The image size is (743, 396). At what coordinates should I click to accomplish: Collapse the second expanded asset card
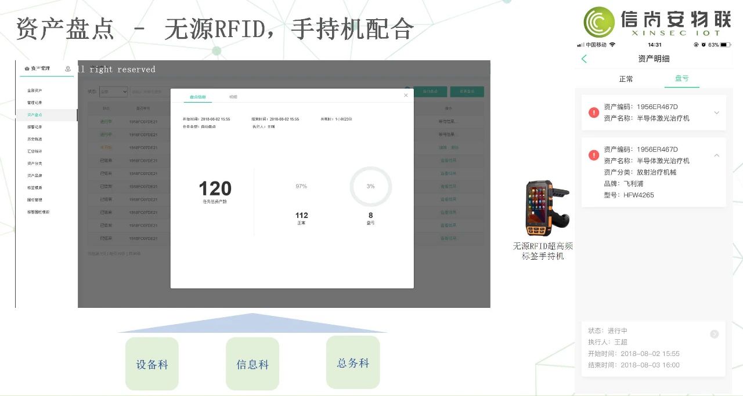716,155
